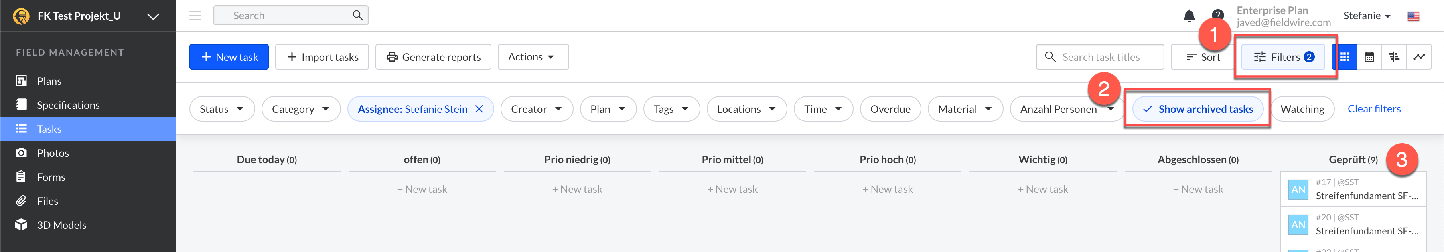Enable the Watching filter
The image size is (1444, 252).
[x=1302, y=109]
